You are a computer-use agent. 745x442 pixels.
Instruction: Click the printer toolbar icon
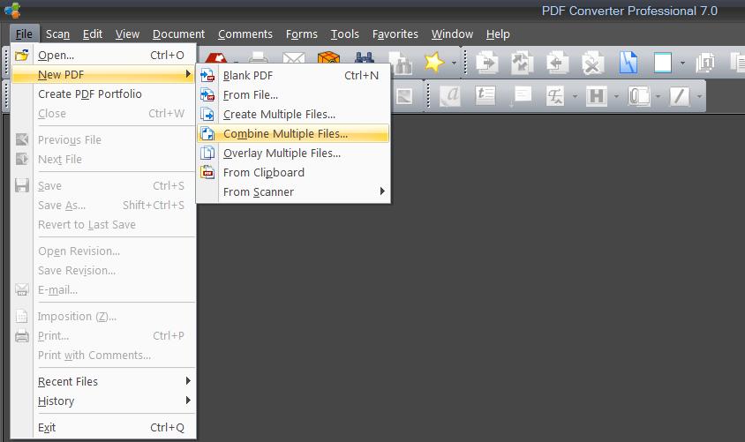(259, 57)
